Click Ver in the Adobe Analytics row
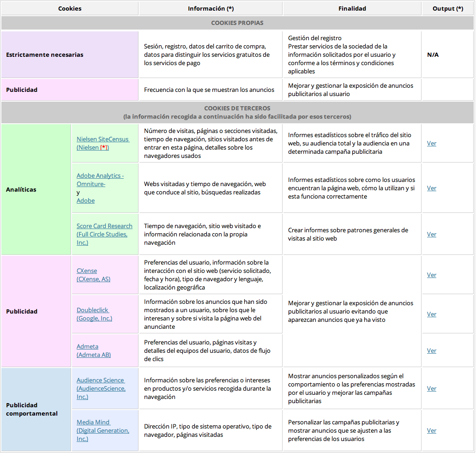Image resolution: width=476 pixels, height=453 pixels. click(431, 188)
